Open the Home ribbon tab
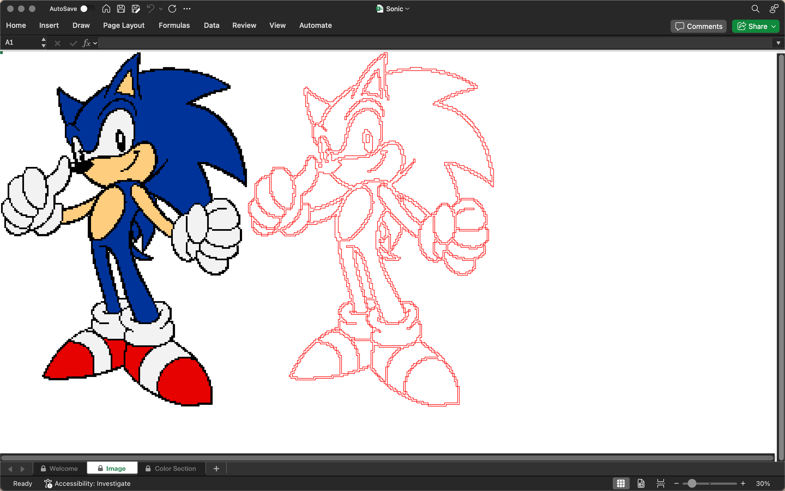 (x=16, y=25)
